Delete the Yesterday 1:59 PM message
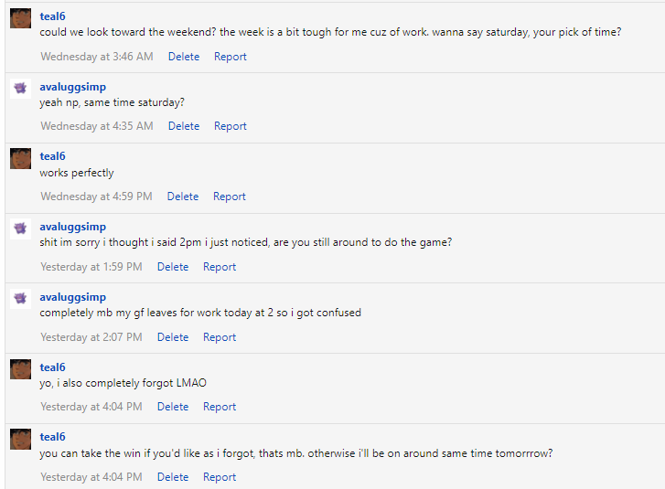 tap(173, 267)
